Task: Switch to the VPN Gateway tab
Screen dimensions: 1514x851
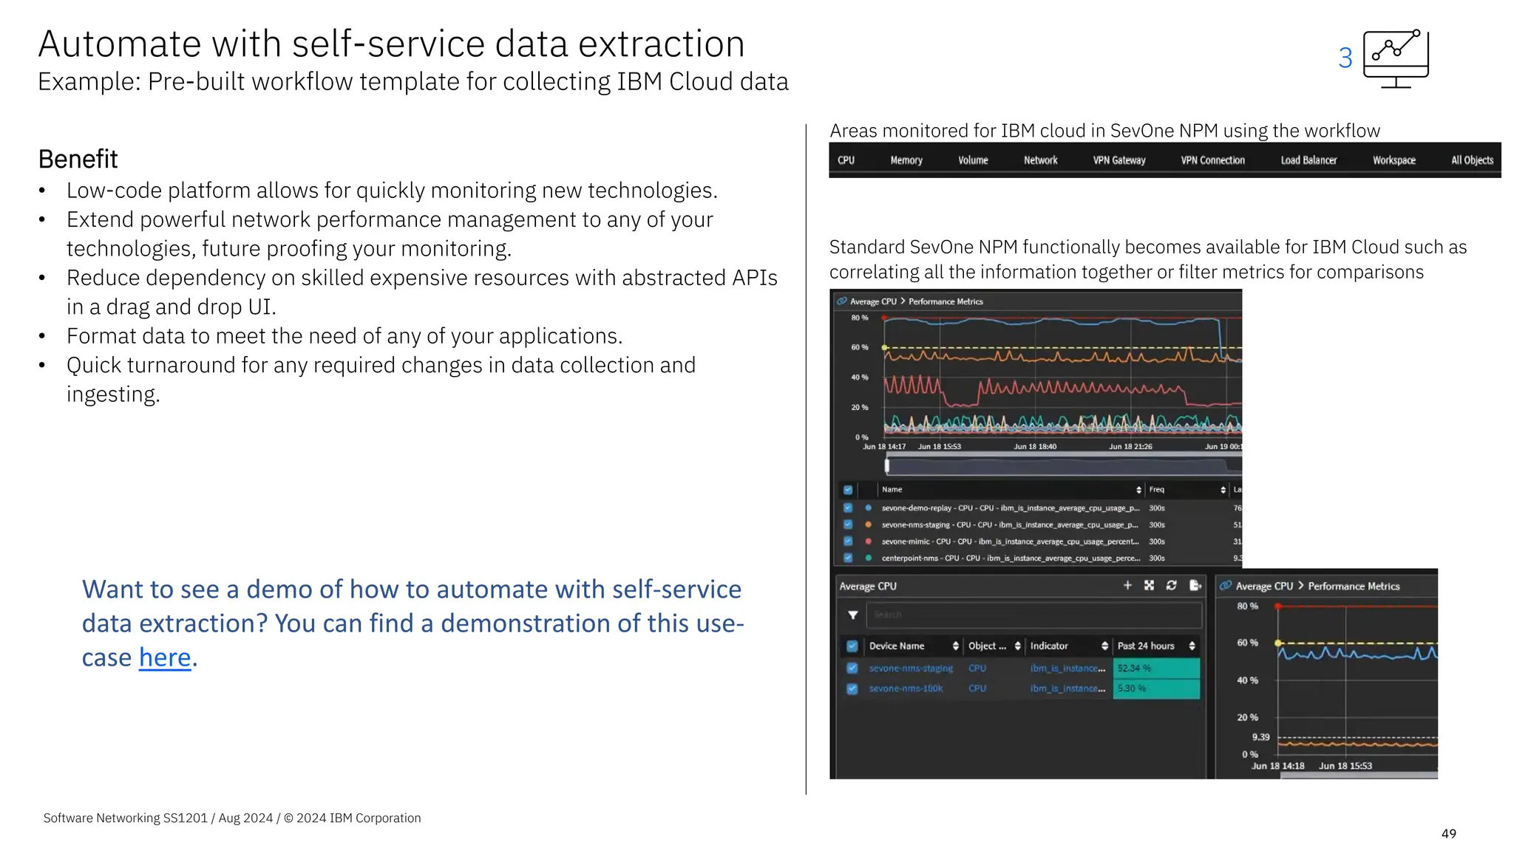Action: 1118,160
